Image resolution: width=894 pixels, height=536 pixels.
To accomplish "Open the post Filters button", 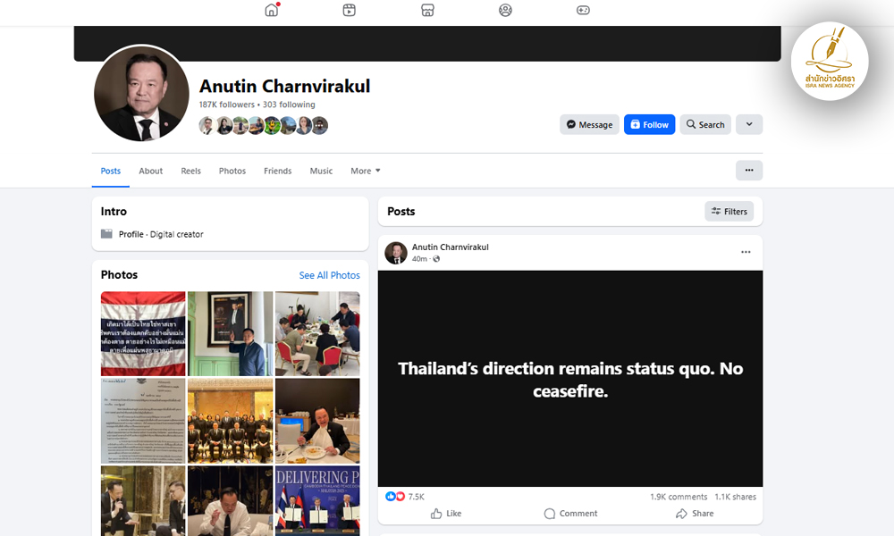I will (x=729, y=212).
